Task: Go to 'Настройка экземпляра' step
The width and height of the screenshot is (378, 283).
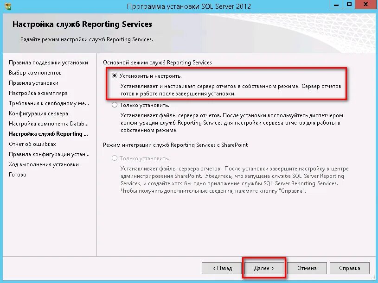Action: point(38,93)
